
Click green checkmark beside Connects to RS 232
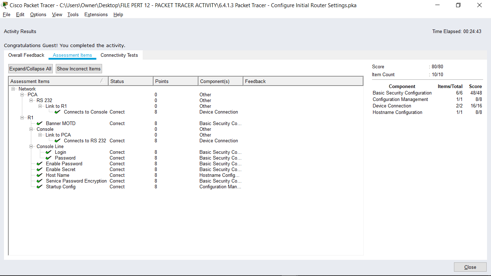click(x=58, y=141)
